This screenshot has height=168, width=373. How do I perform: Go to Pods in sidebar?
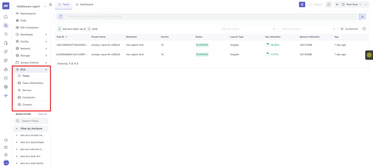coord(23,20)
